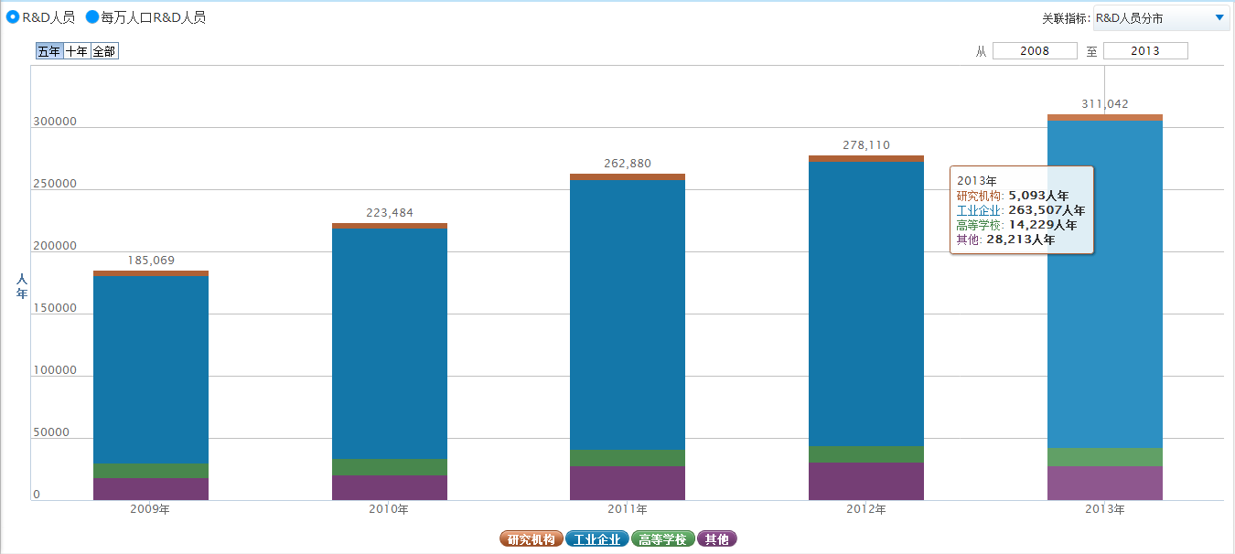
Task: Toggle the 高等学校 legend item
Action: (663, 539)
